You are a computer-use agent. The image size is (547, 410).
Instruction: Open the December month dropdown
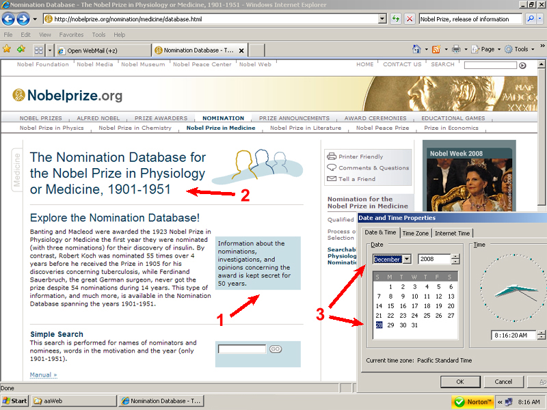click(x=407, y=259)
